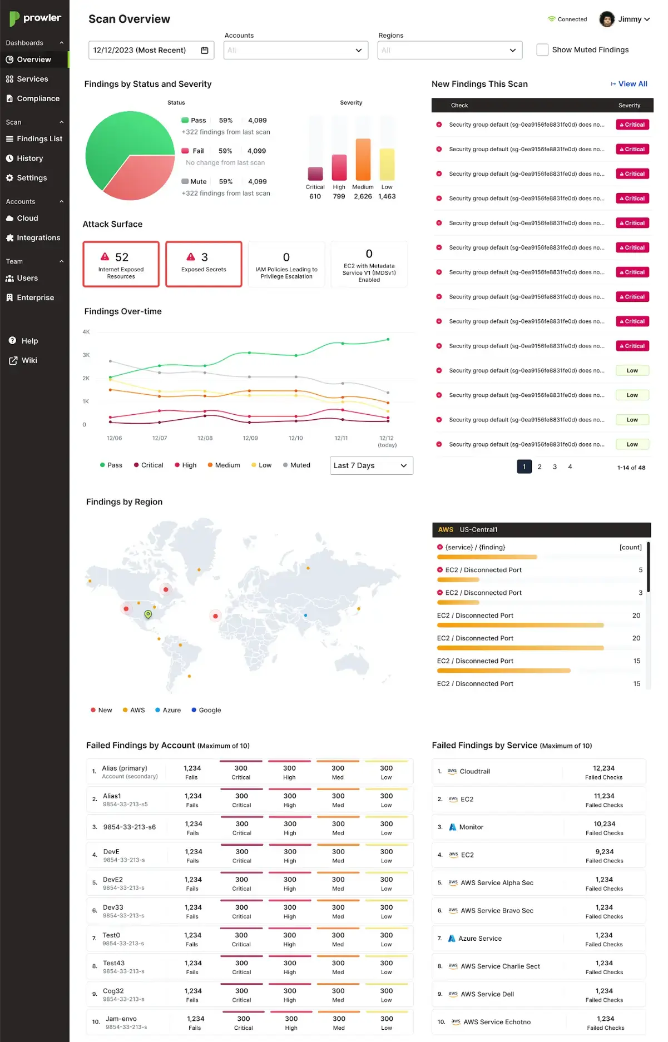668x1042 pixels.
Task: Open the Last 7 Days dropdown
Action: click(x=372, y=465)
